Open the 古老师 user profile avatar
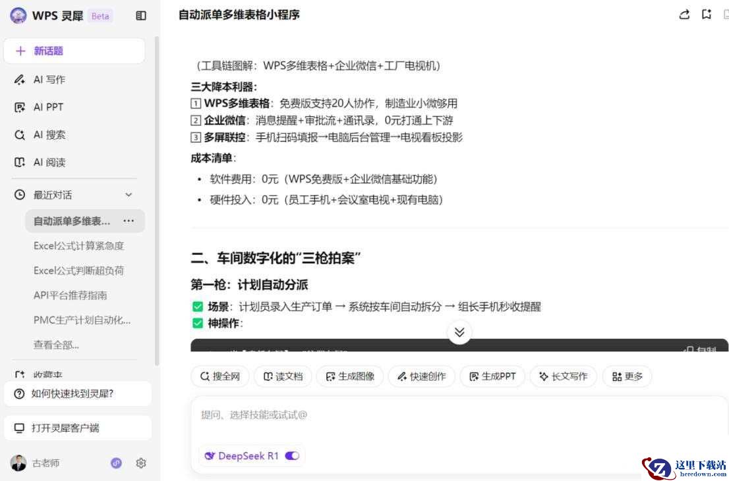729x481 pixels. (18, 463)
